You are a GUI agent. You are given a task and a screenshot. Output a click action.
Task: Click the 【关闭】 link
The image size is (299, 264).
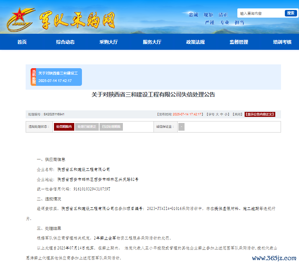[x=237, y=114]
